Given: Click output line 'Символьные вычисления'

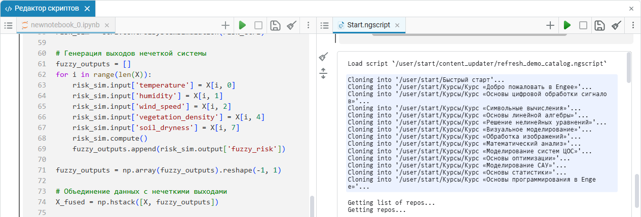Looking at the screenshot, I should point(464,108).
